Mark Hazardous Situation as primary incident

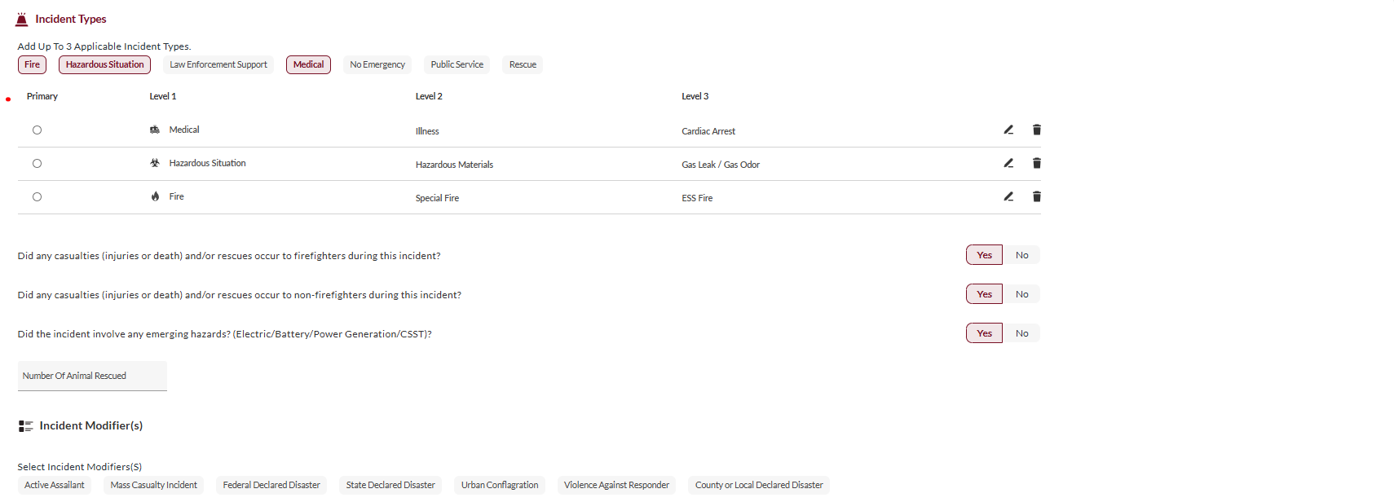(37, 163)
